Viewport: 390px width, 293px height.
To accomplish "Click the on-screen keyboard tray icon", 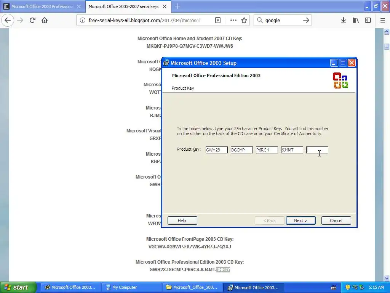I will point(334,288).
